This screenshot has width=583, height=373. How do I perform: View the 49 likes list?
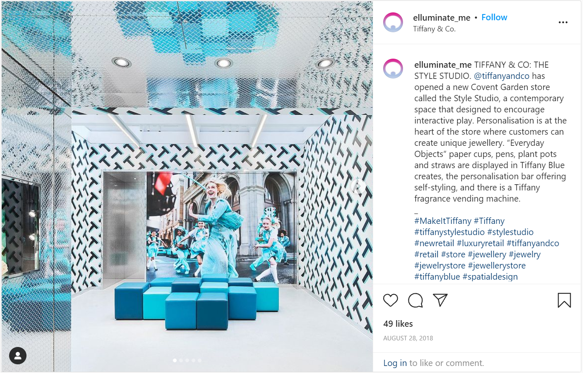coord(398,324)
